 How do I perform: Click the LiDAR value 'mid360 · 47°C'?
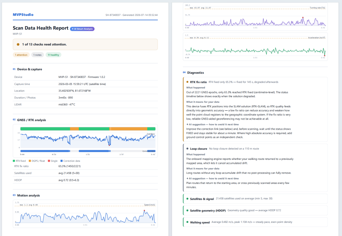coord(67,105)
